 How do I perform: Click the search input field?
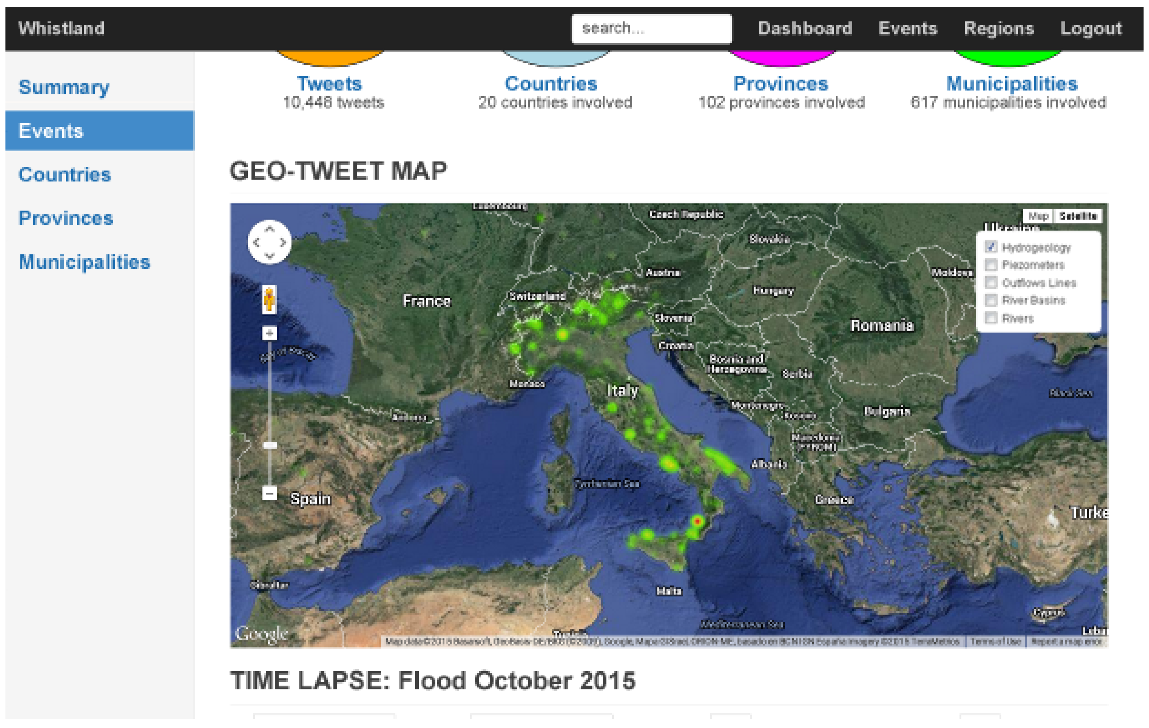click(x=651, y=29)
